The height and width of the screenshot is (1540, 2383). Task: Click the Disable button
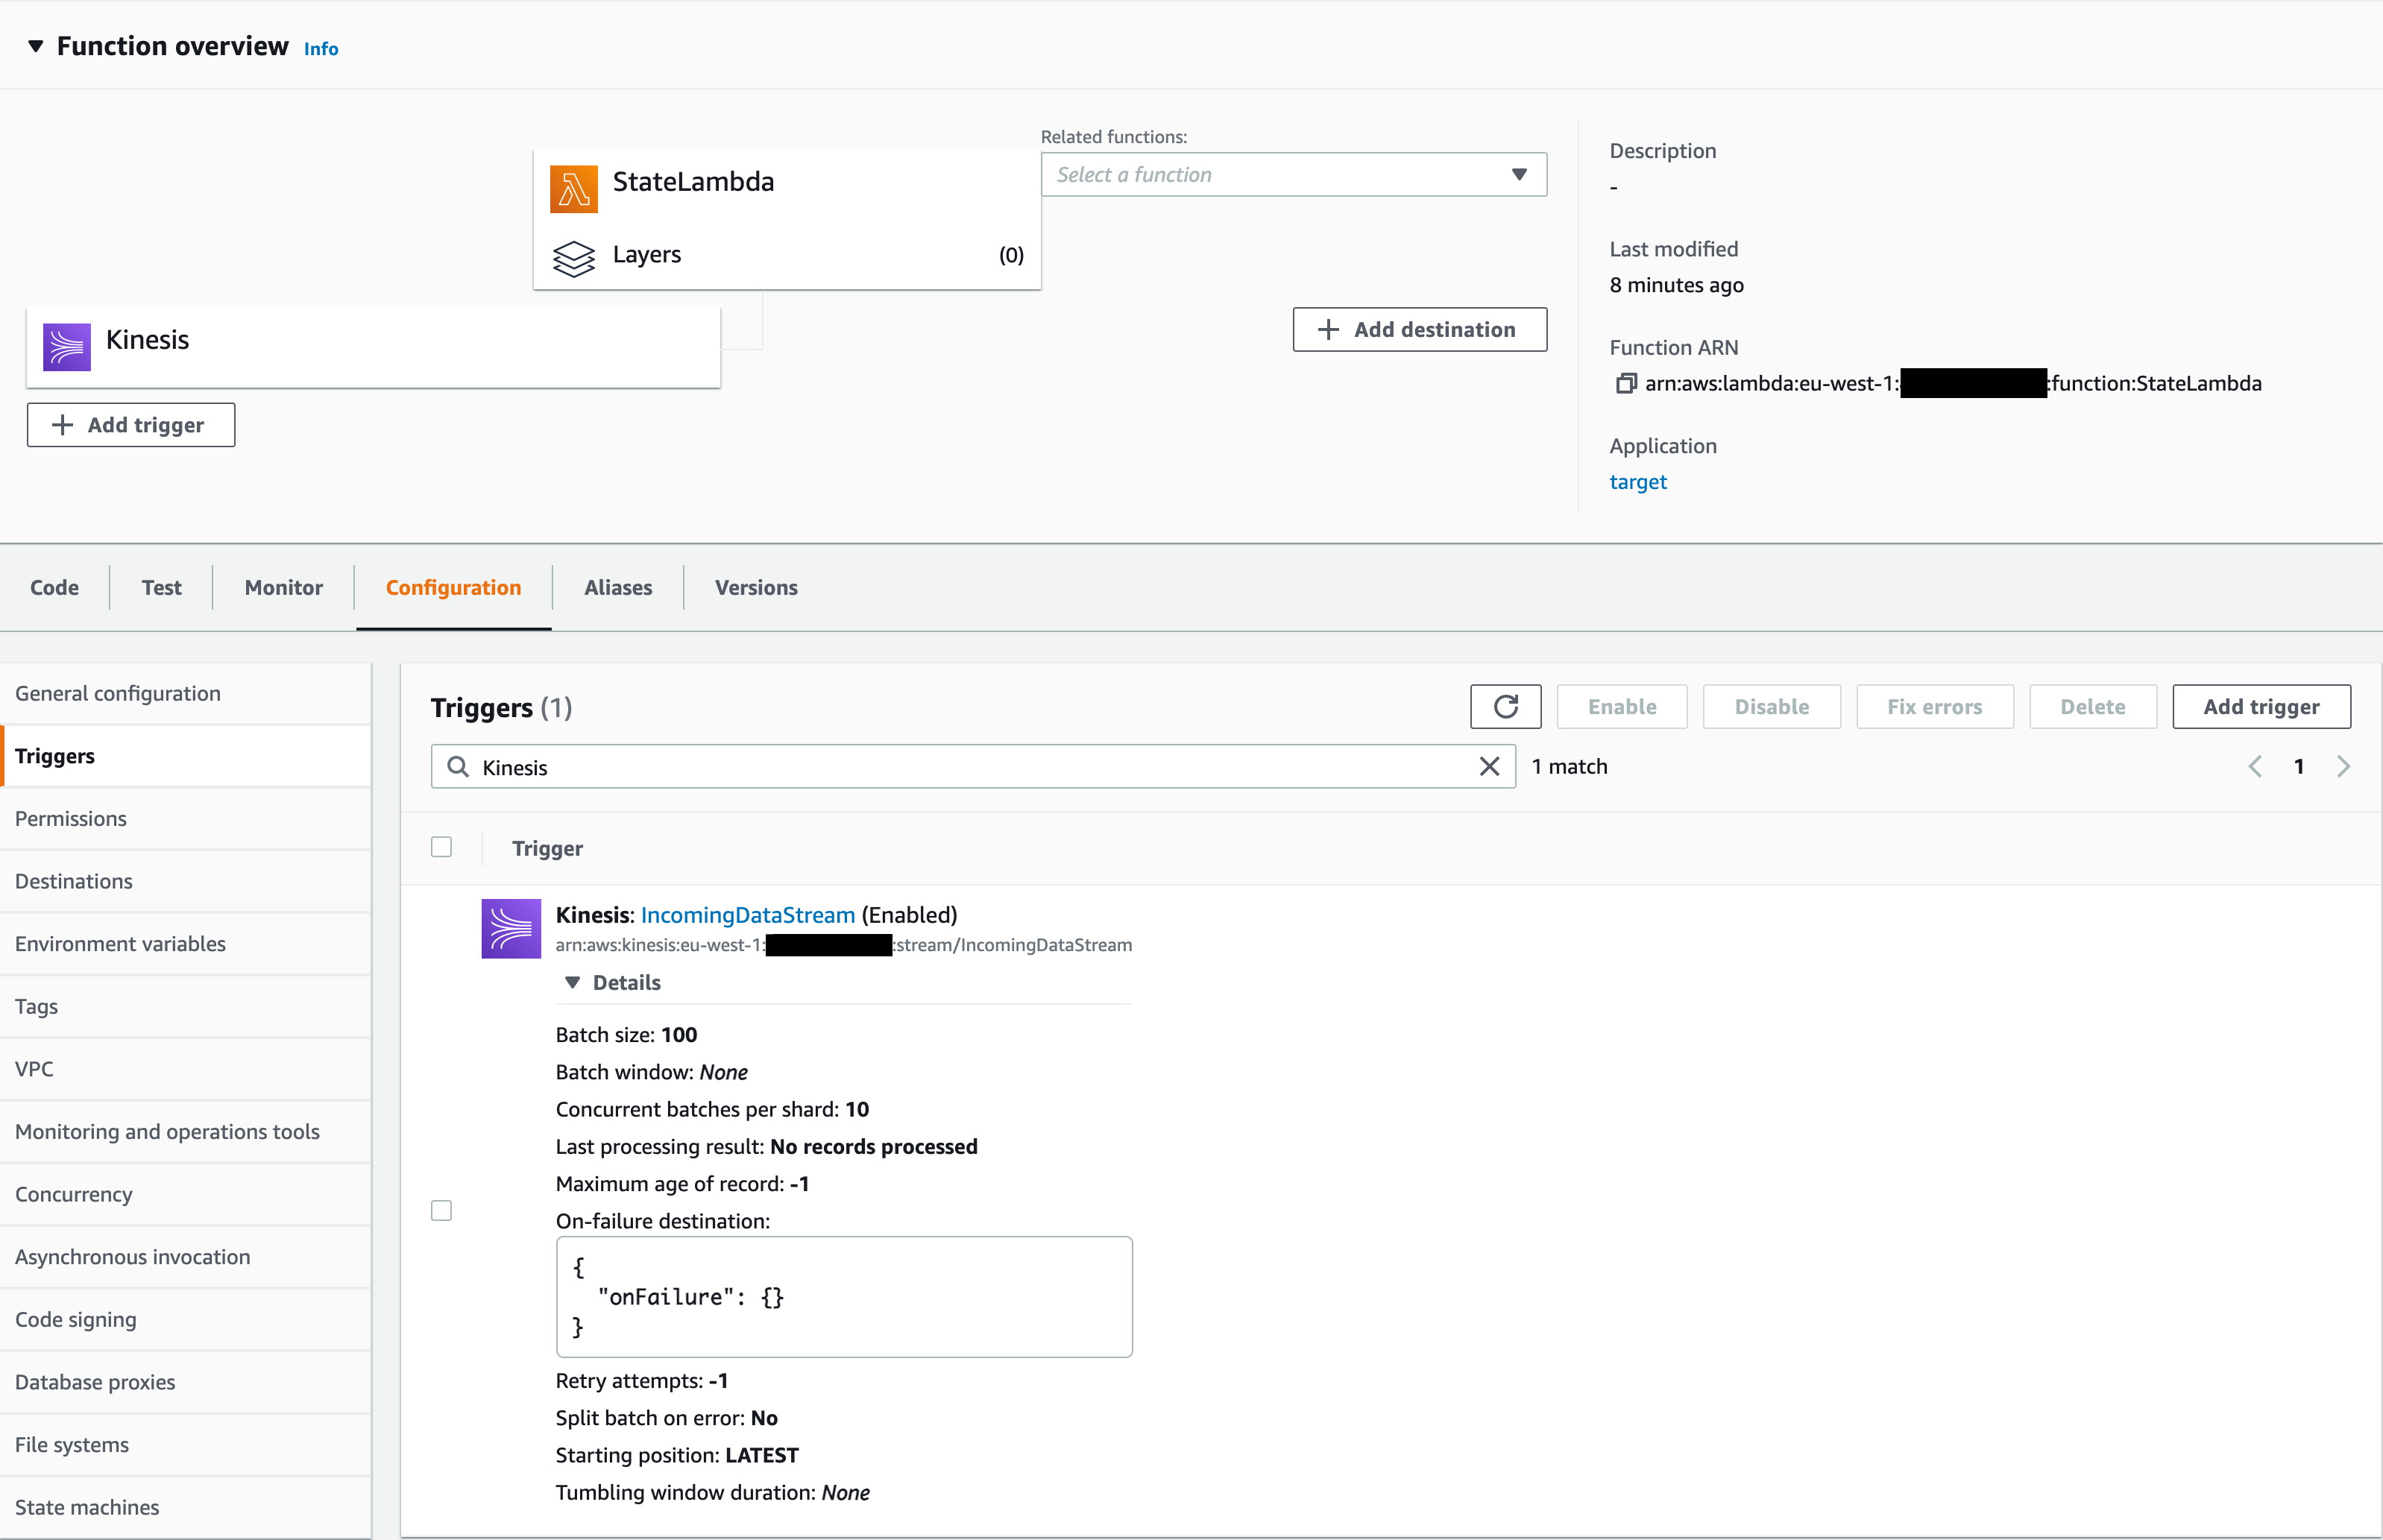1771,706
